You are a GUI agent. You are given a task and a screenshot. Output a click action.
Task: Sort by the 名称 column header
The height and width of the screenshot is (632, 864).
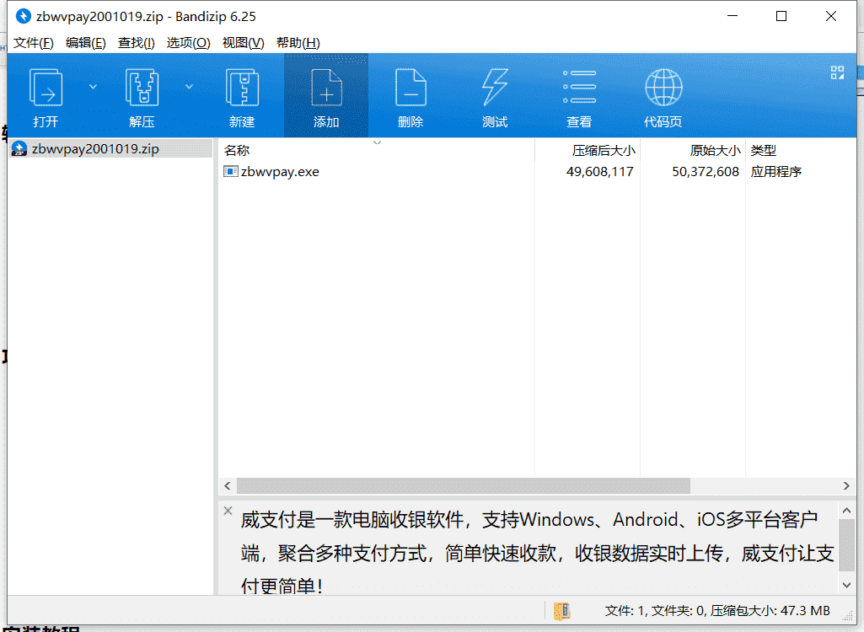(377, 150)
